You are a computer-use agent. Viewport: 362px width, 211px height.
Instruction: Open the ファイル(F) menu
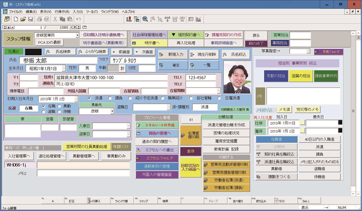(x=14, y=10)
